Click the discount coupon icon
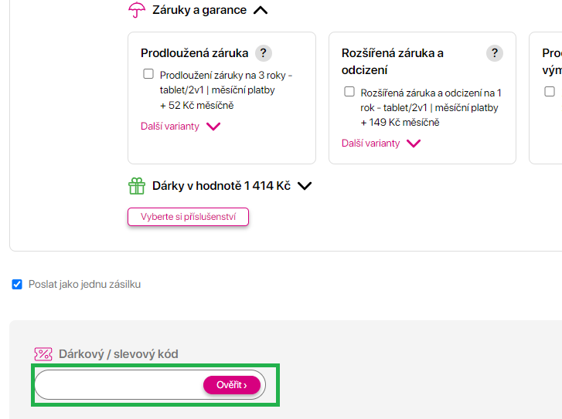The image size is (562, 419). click(43, 354)
